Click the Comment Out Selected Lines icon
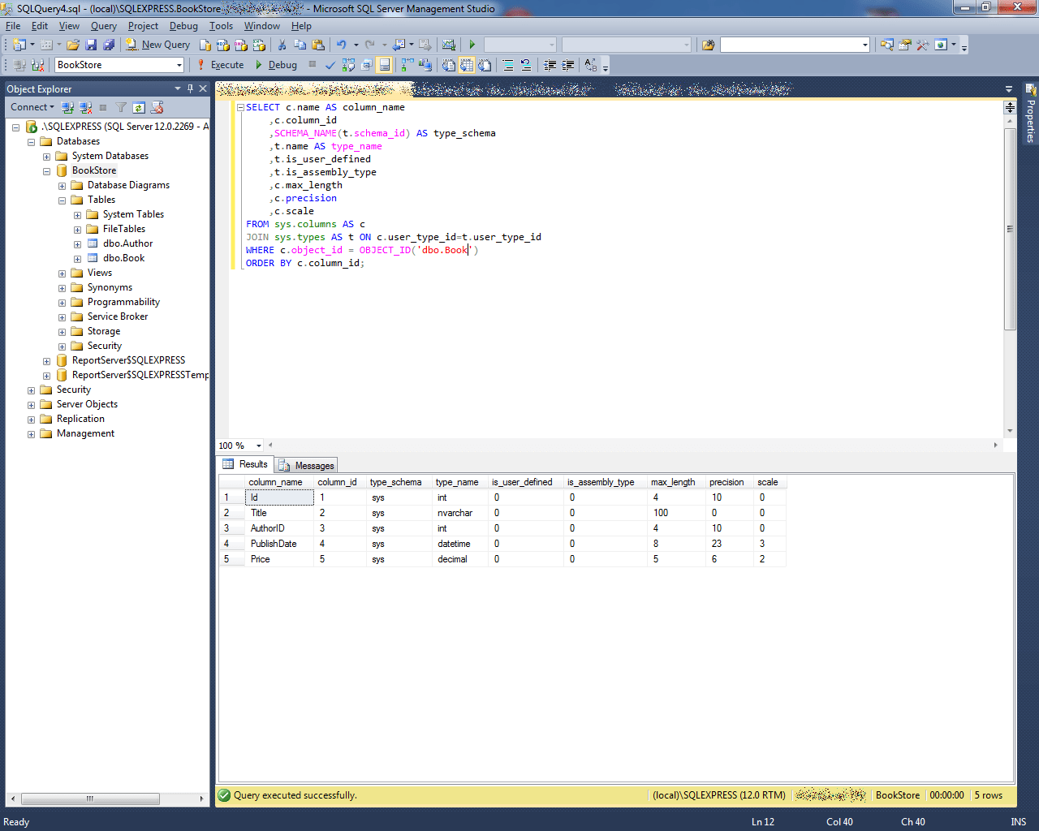Viewport: 1039px width, 831px height. click(x=507, y=64)
